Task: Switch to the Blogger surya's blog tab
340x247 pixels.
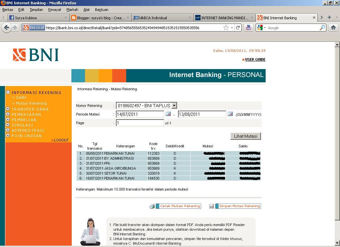Action: (100, 18)
